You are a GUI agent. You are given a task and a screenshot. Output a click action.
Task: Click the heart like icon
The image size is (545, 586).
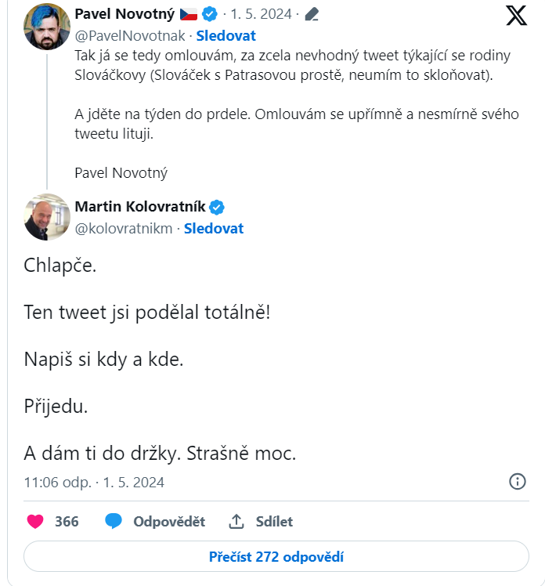point(35,521)
